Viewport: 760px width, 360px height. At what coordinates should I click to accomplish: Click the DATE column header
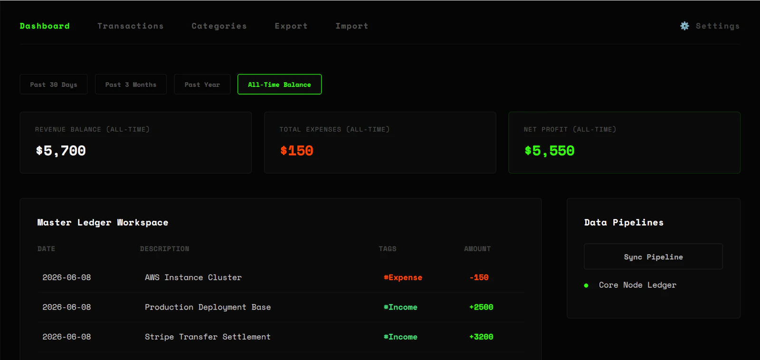coord(47,249)
